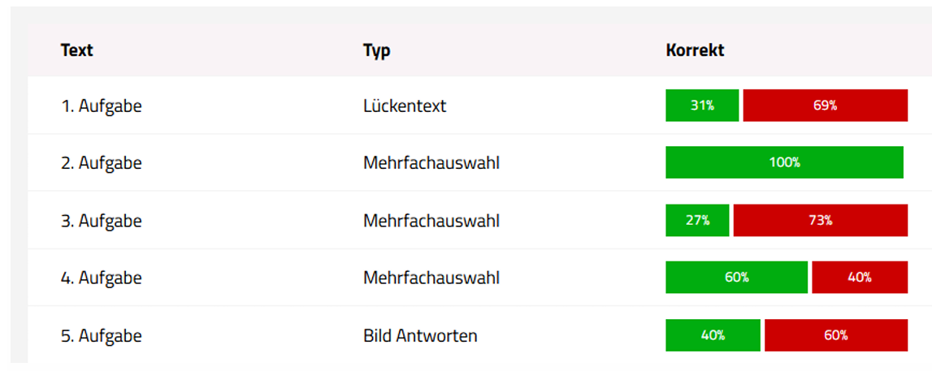Click the Text column header

77,50
